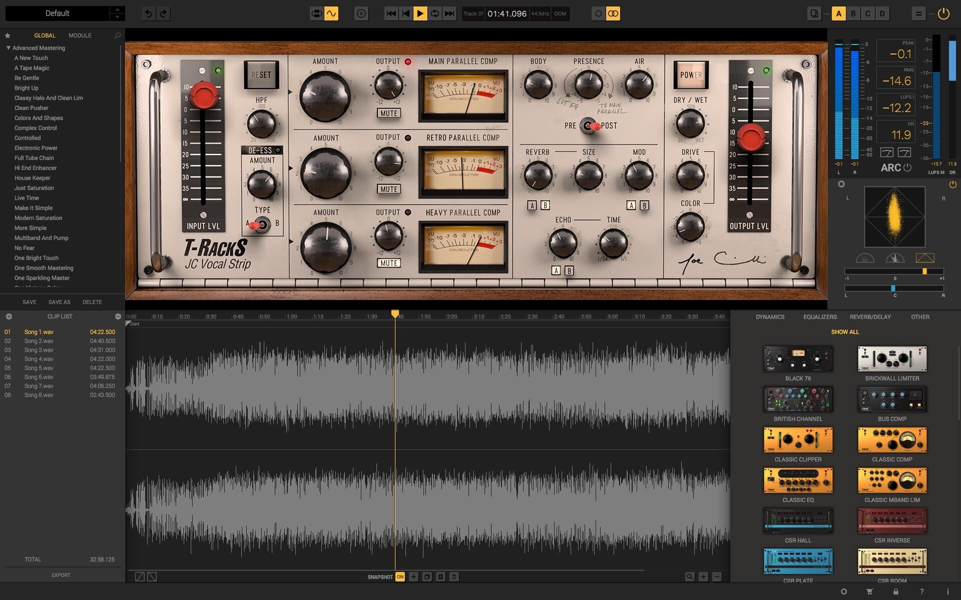Image resolution: width=961 pixels, height=600 pixels.
Task: Open the Module tab in the browser
Action: coord(79,35)
